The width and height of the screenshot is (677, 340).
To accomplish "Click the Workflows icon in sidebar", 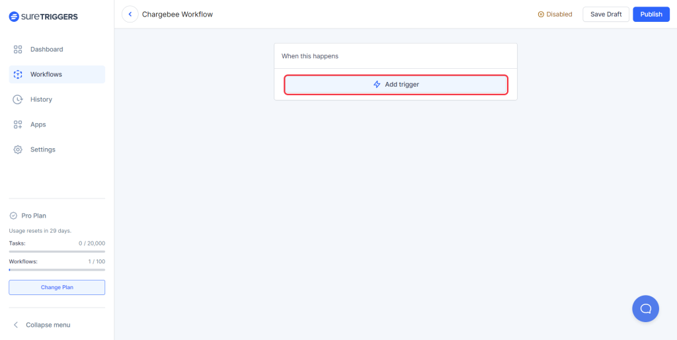I will click(18, 75).
